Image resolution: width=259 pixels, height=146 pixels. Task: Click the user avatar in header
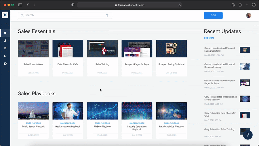click(249, 15)
